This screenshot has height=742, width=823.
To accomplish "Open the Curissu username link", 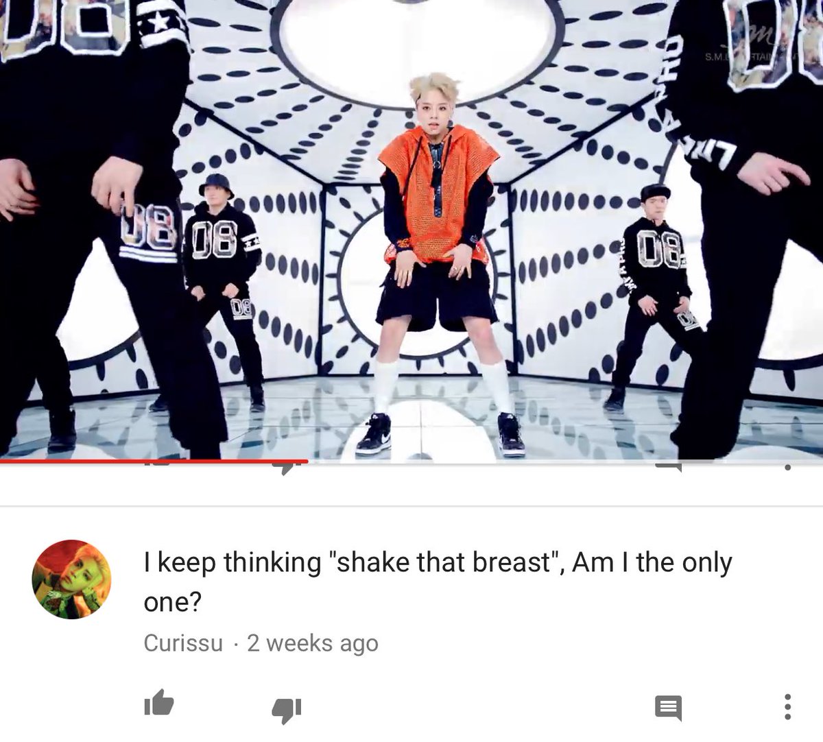I will pyautogui.click(x=183, y=643).
